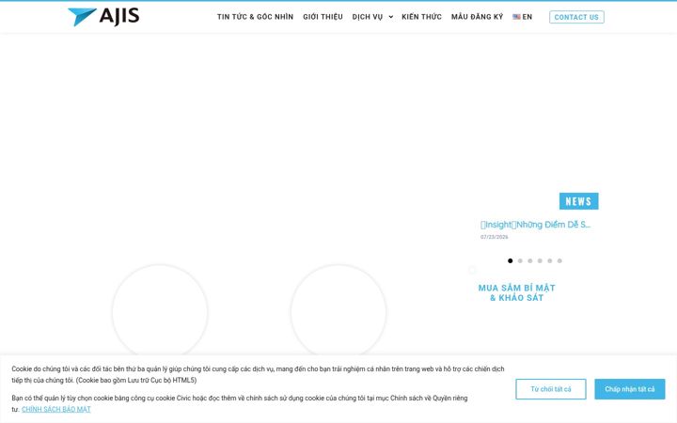This screenshot has width=677, height=423.
Task: Switch language to EN
Action: pyautogui.click(x=523, y=17)
